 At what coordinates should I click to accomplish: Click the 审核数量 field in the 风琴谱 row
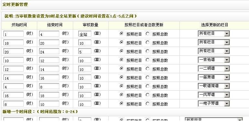pos(85,95)
